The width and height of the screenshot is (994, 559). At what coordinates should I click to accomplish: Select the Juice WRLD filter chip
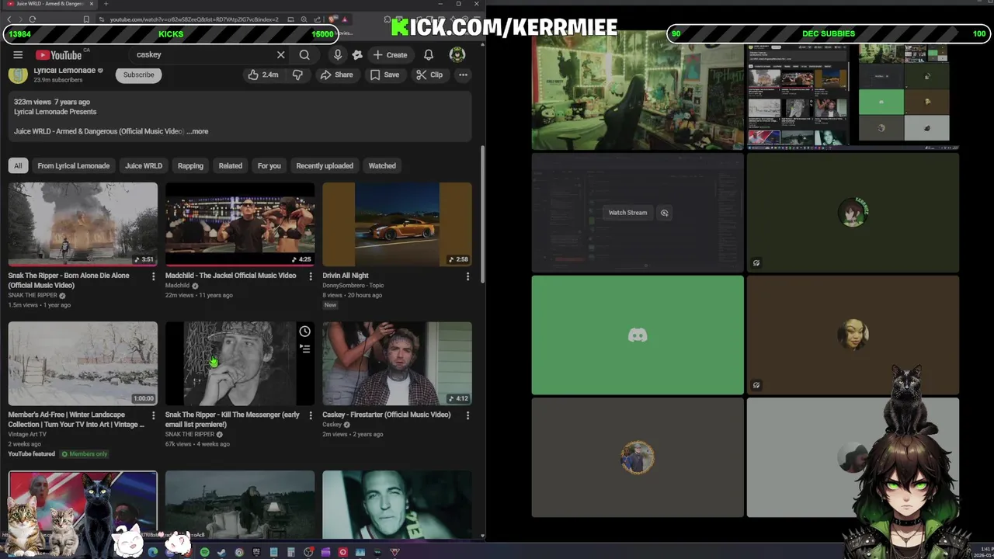[144, 165]
